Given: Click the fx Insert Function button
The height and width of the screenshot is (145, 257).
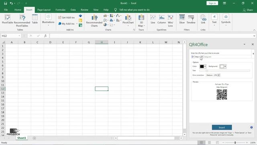Looking at the screenshot, I should [45, 36].
